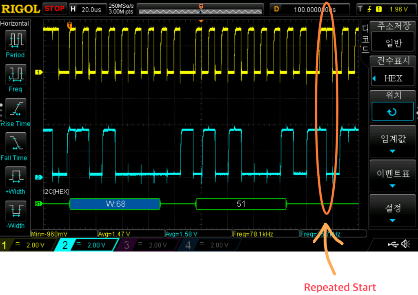Click the waveform memory overview bar

200,9
